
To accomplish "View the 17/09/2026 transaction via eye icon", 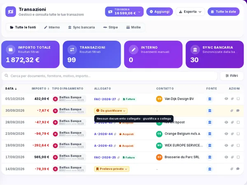I will 226,157.
